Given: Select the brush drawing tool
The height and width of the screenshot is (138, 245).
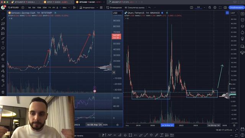Looking at the screenshot, I should (x=3, y=38).
